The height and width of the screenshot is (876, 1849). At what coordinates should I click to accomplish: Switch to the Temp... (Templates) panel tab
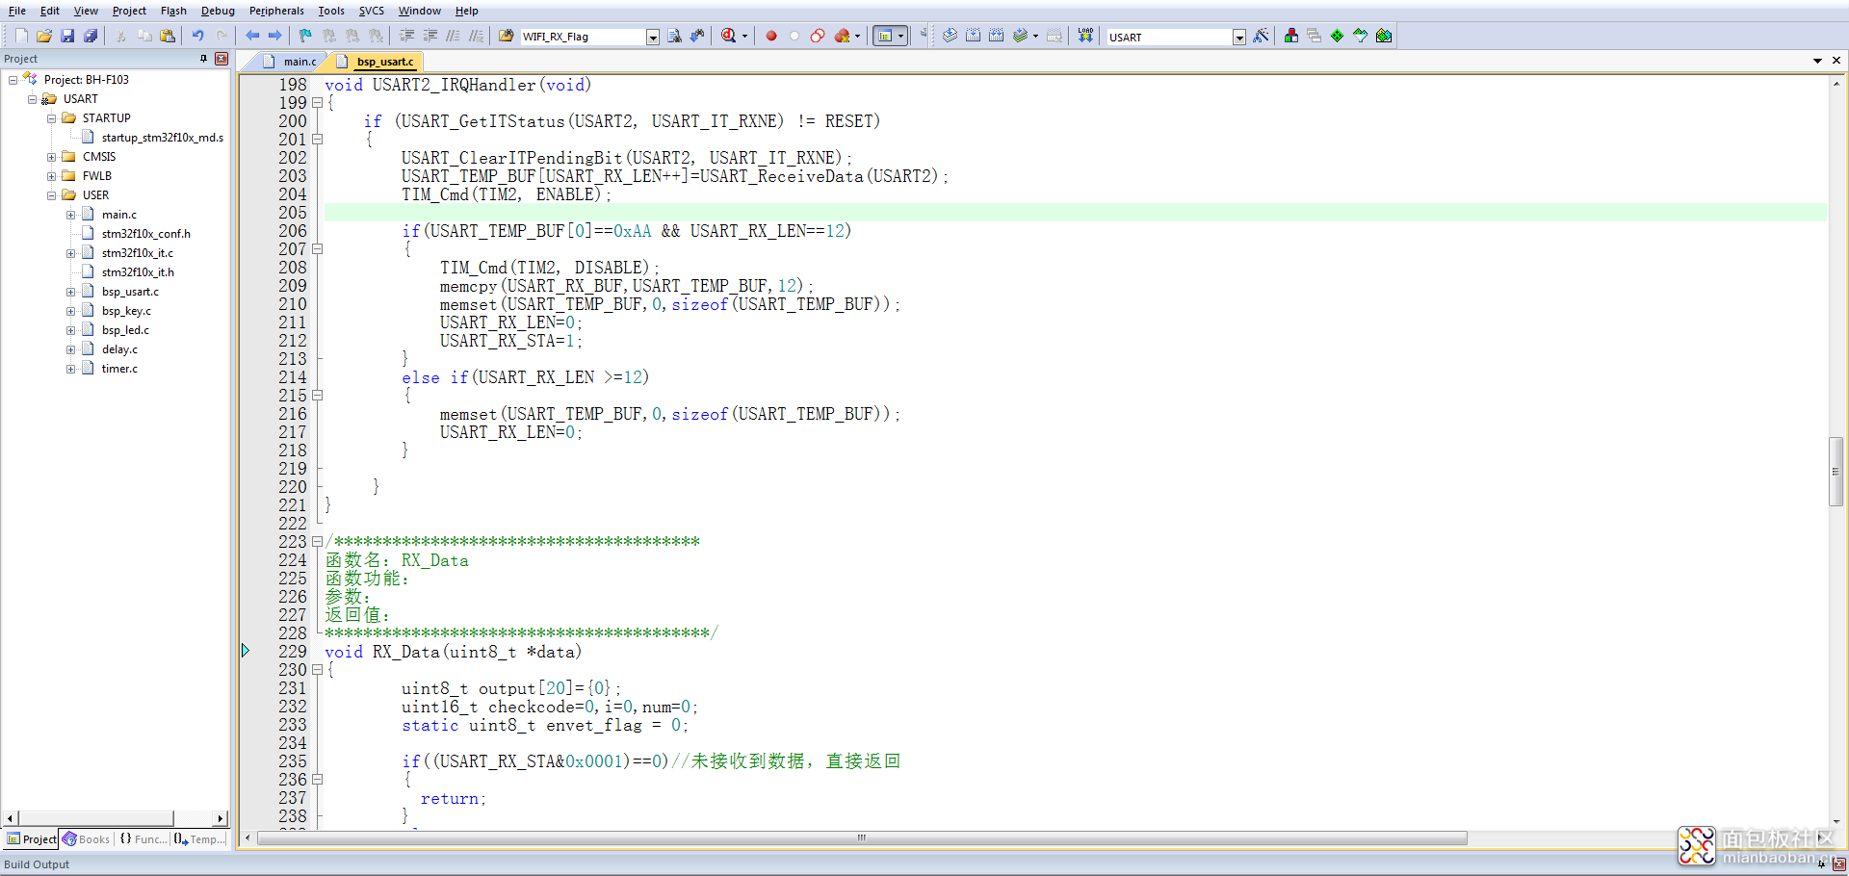point(200,839)
